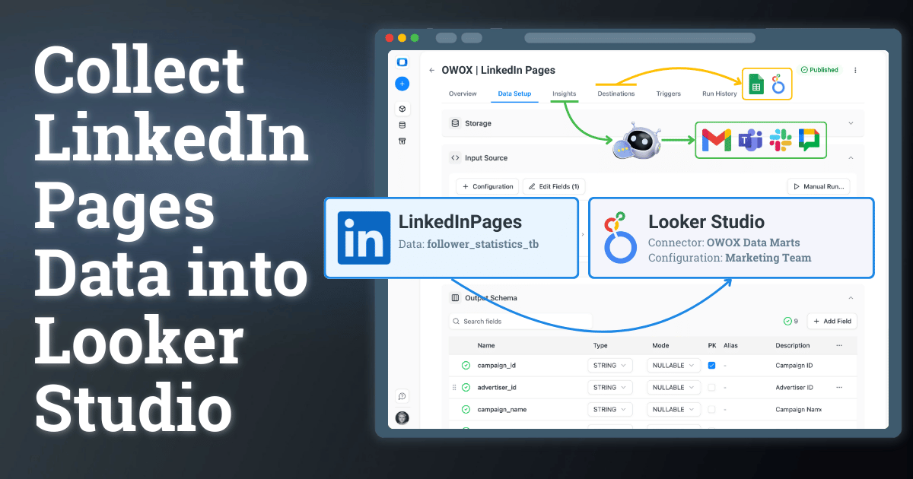Expand the Storage section chevron
This screenshot has height=479, width=913.
851,123
